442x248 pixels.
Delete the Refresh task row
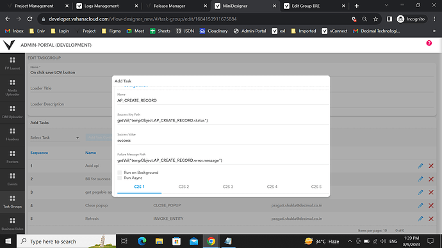click(x=431, y=219)
